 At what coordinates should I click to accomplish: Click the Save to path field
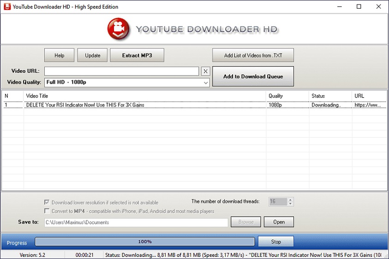[136, 222]
